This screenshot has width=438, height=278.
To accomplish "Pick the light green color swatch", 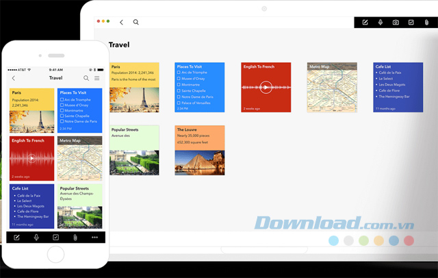I will pyautogui.click(x=363, y=240).
